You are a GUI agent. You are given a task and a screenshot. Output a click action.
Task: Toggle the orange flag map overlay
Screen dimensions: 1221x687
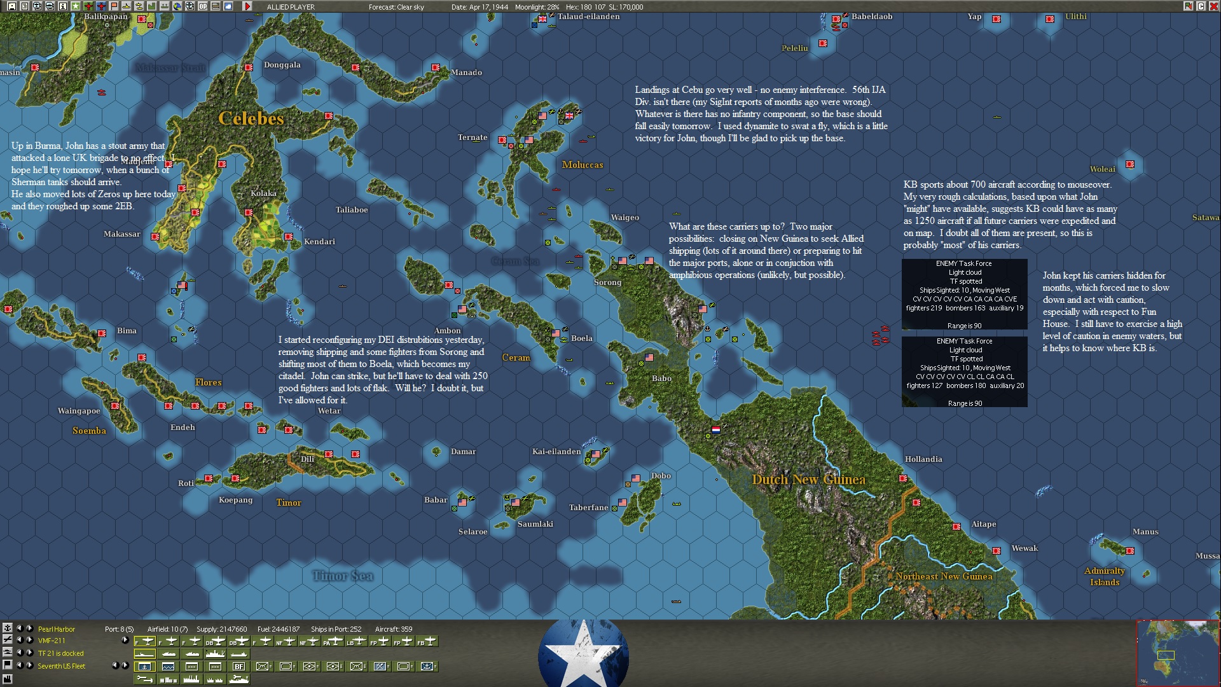click(x=114, y=6)
